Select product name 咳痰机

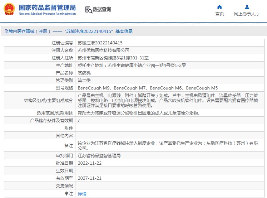coord(84,73)
